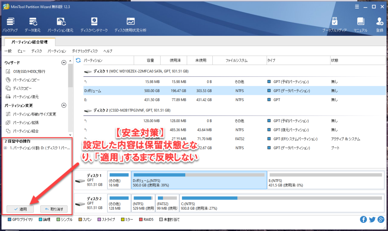This screenshot has height=231, width=388.
Task: Select D:ボリューム(NTFS) block in disk map
Action: tap(199, 180)
